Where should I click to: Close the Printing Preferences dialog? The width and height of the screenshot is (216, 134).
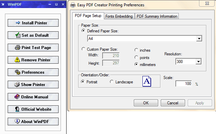click(x=207, y=3)
